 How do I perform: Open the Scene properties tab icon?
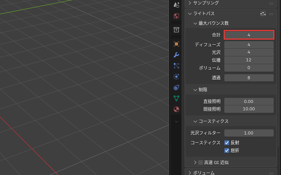click(x=176, y=5)
